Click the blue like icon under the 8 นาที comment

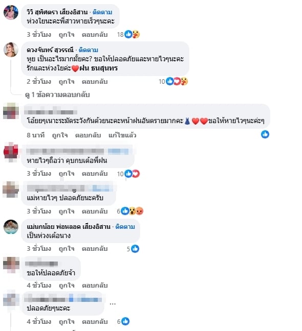click(265, 134)
